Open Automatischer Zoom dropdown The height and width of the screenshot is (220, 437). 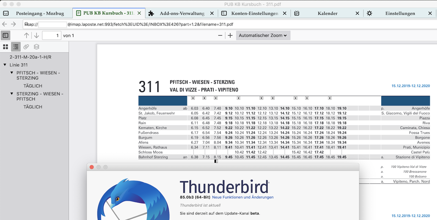[263, 35]
